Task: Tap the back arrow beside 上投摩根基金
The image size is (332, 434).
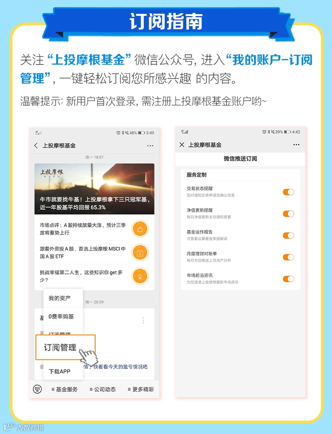Action: pos(36,146)
